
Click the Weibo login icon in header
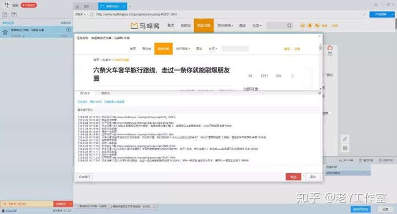pyautogui.click(x=303, y=25)
